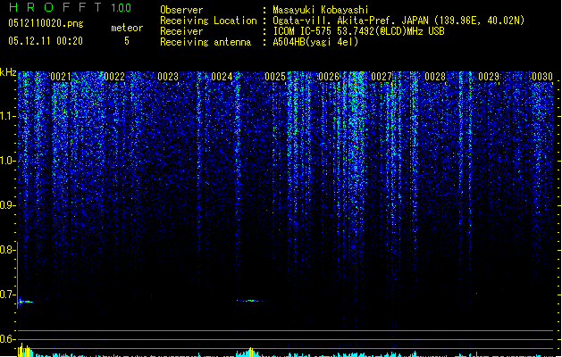Click the Observer label
This screenshot has width=562, height=357.
[181, 10]
